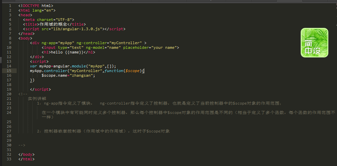Click the comment opener <!-- on line 20
Screen dimensions: 337x166
click(23, 94)
